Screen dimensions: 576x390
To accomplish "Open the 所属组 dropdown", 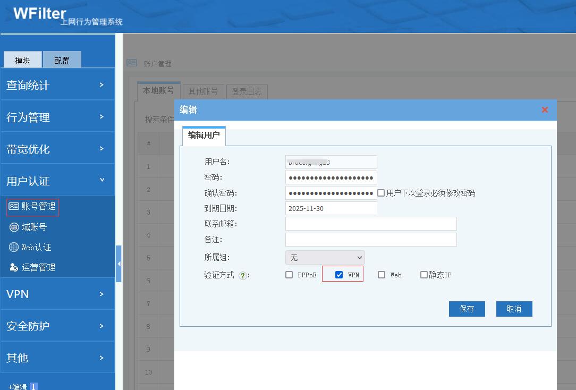I will click(325, 257).
